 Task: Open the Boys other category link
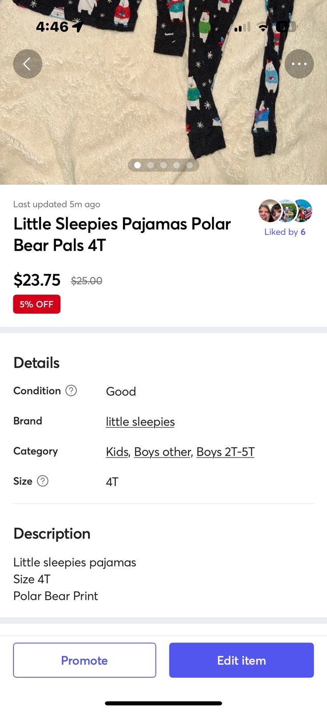click(162, 452)
